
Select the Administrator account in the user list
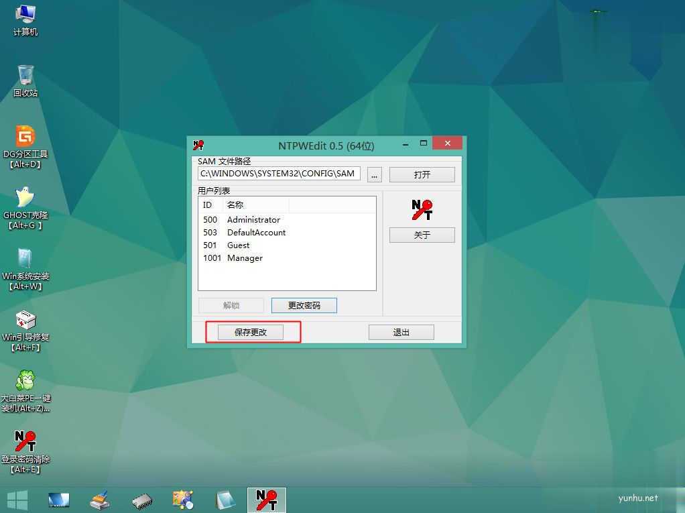point(253,219)
